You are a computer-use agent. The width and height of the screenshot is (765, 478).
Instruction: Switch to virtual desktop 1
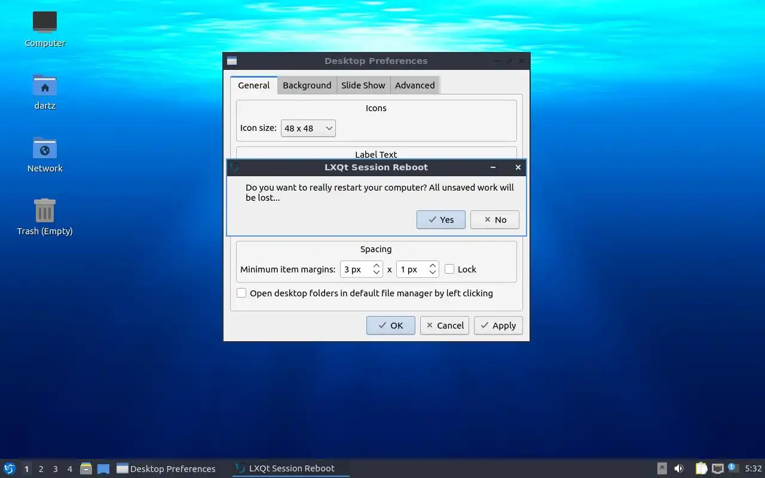pos(26,469)
